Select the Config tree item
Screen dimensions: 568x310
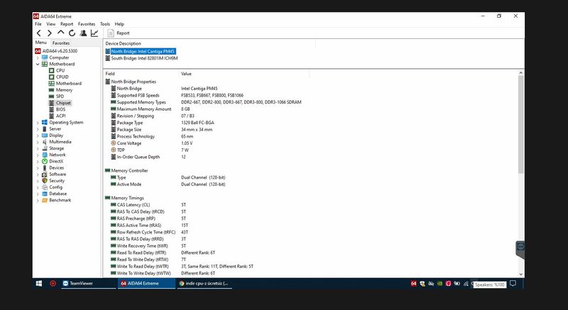52,187
